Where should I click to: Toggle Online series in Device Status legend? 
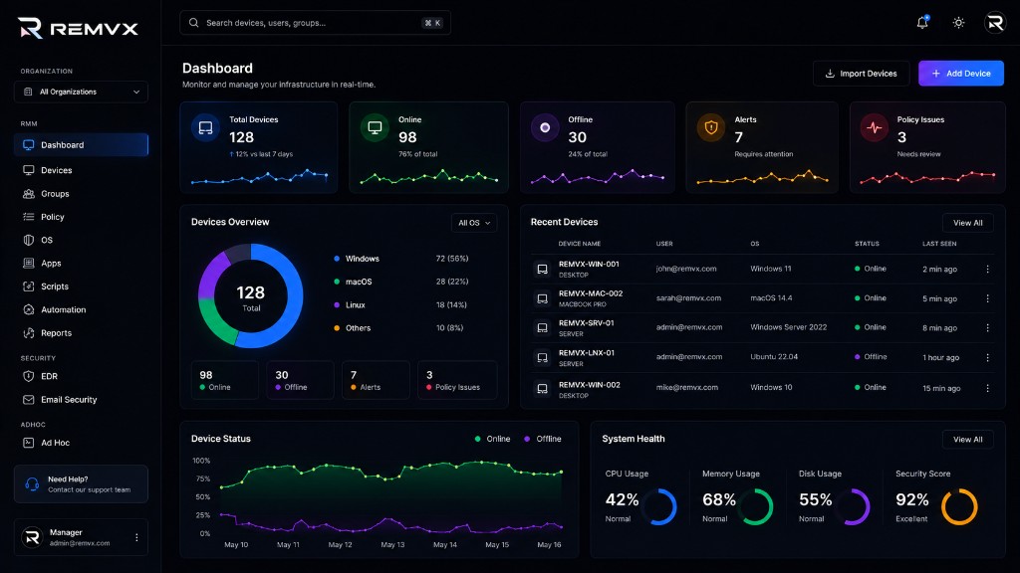click(492, 439)
